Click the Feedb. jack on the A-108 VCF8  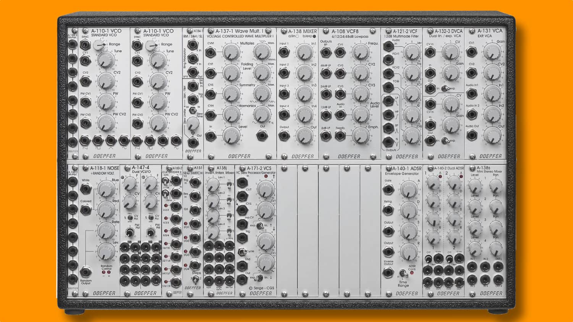(340, 135)
